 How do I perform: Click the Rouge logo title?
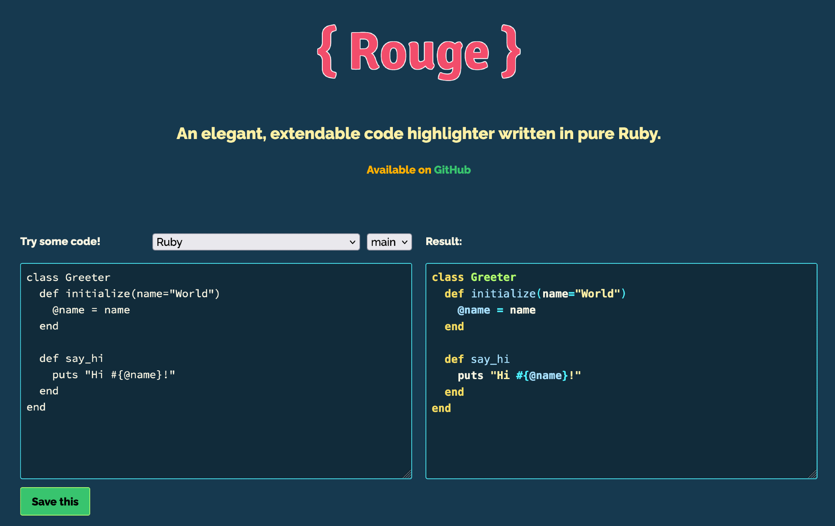(419, 52)
